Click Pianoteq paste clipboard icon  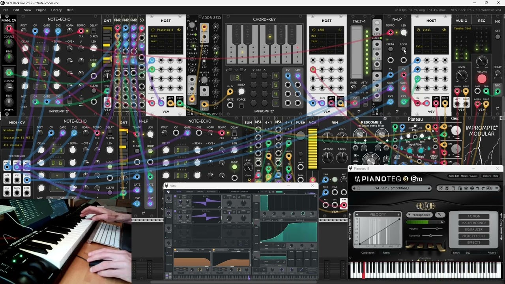[460, 188]
